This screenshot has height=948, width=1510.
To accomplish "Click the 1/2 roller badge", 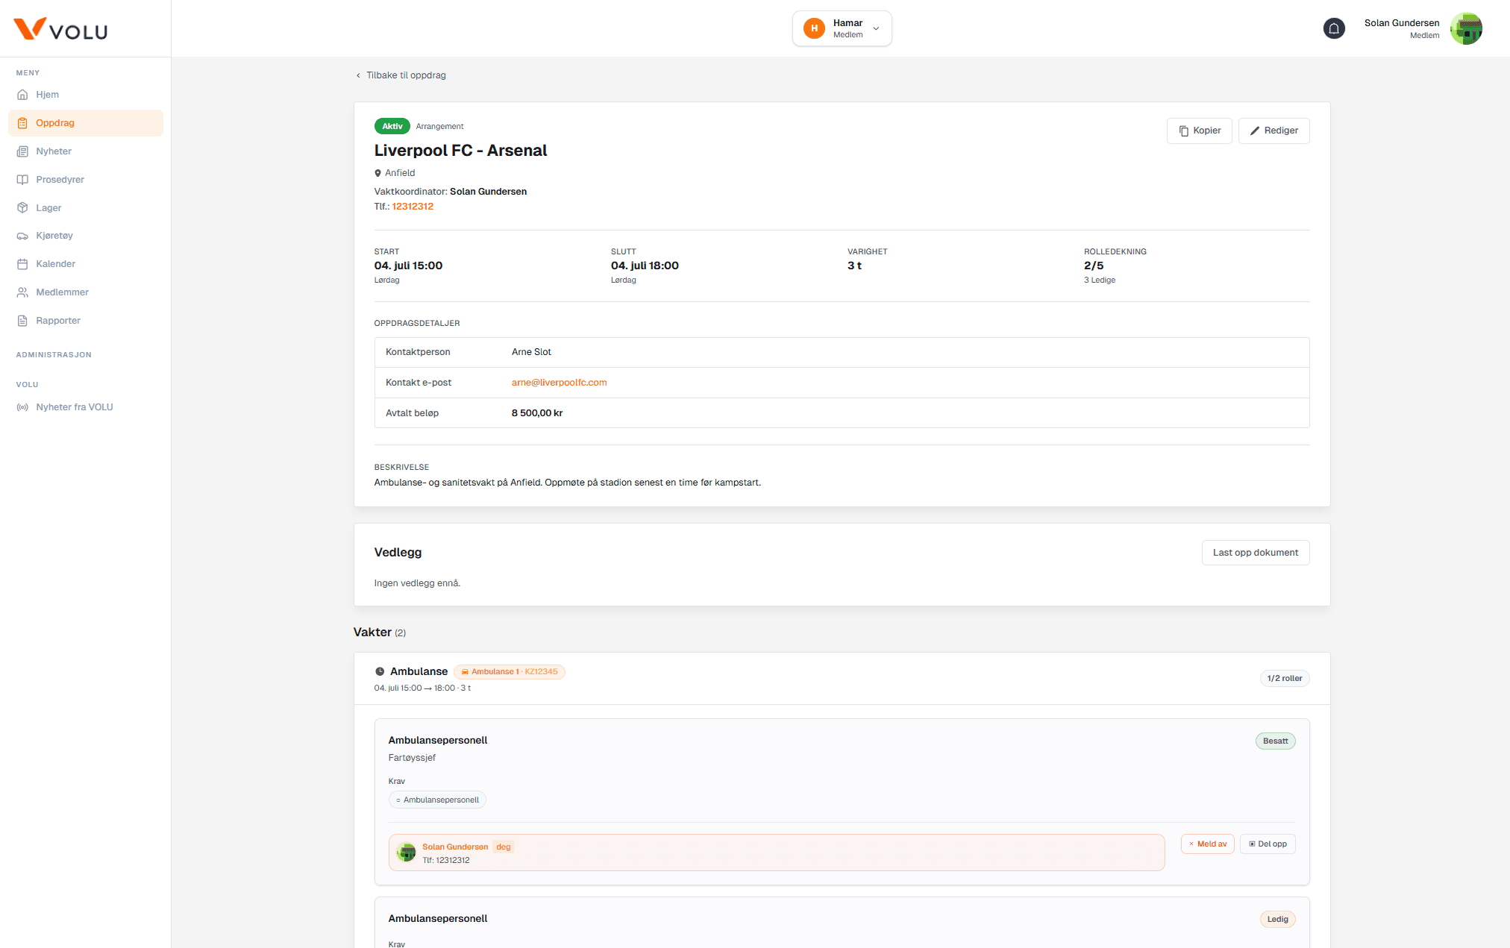I will pos(1285,679).
